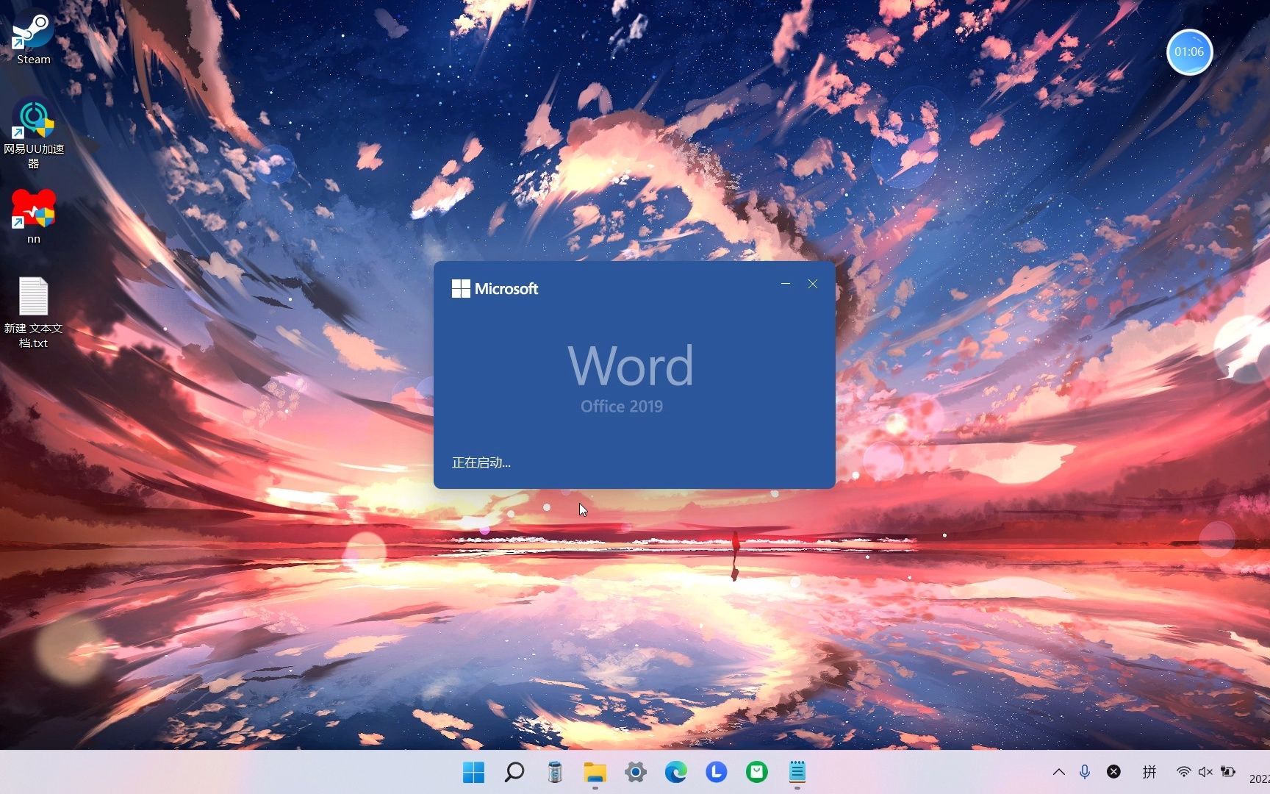
Task: Click the Office 2019 text
Action: [x=622, y=407]
